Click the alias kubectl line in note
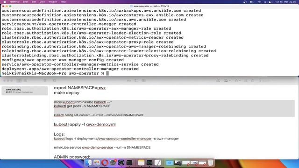 (83, 102)
